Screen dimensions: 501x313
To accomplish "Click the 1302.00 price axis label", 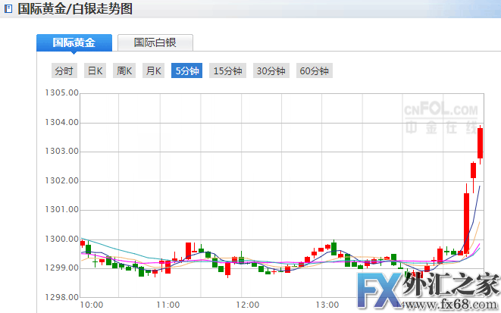I will 61,180.
